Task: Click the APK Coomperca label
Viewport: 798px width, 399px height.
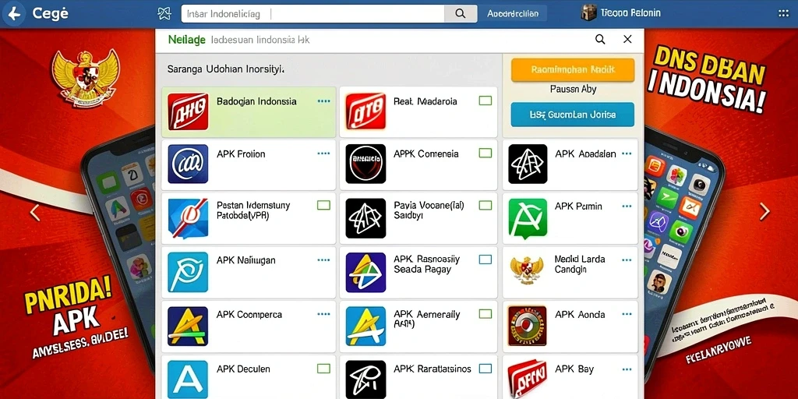Action: pos(249,315)
